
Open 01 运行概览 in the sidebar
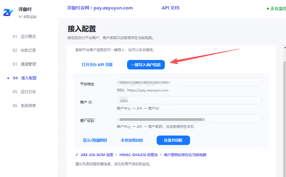24,36
